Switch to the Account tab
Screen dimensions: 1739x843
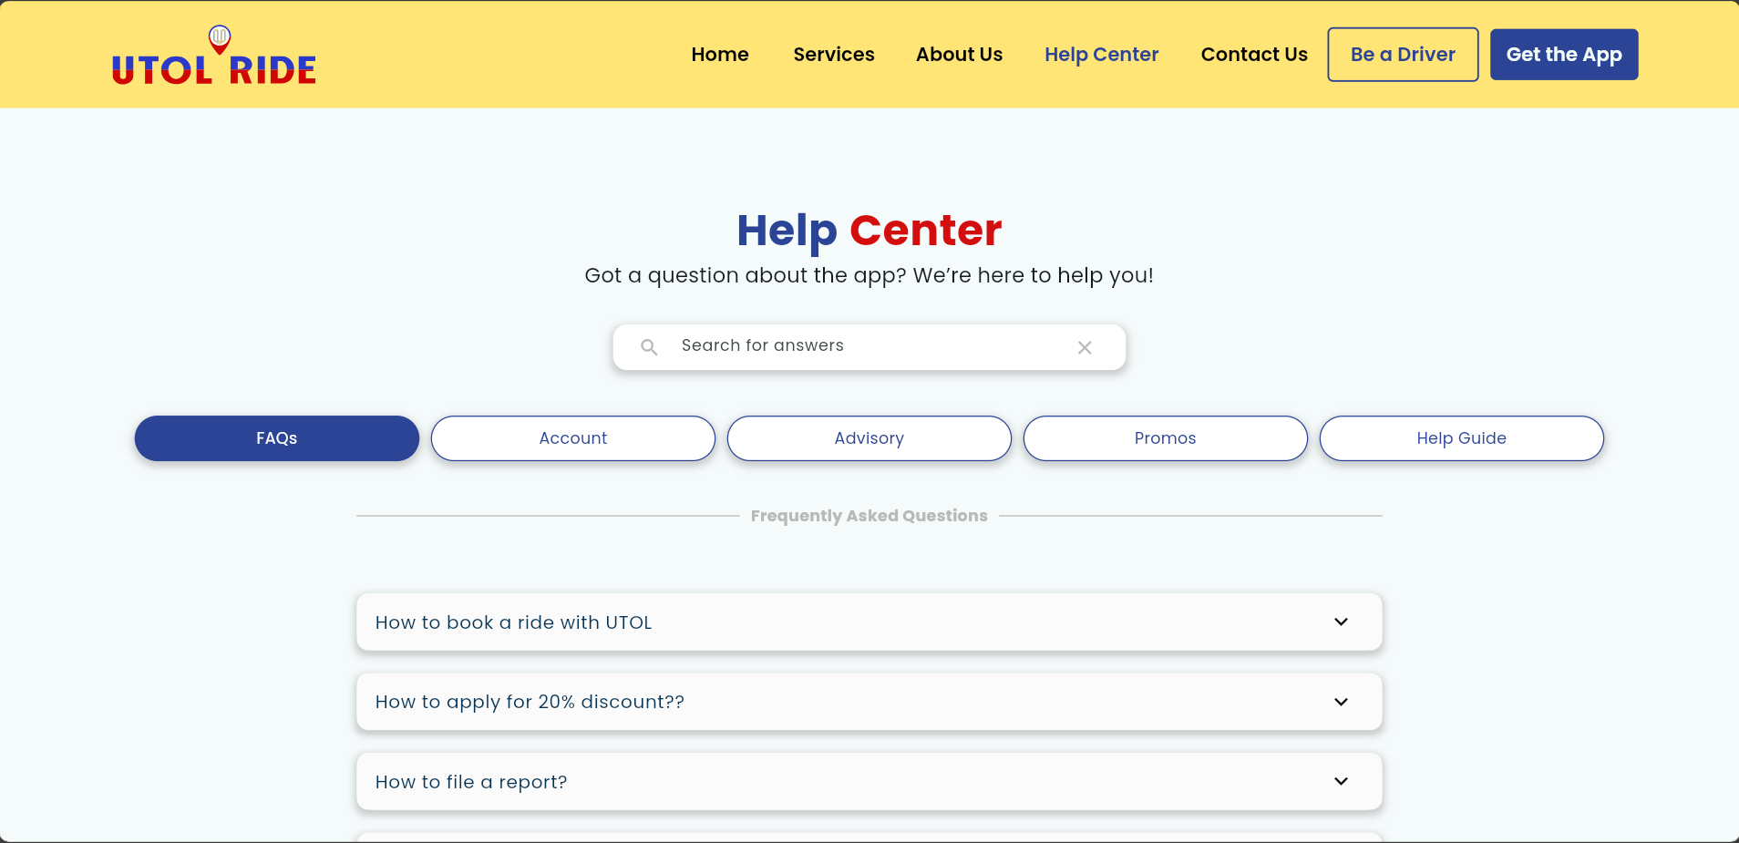pos(572,438)
